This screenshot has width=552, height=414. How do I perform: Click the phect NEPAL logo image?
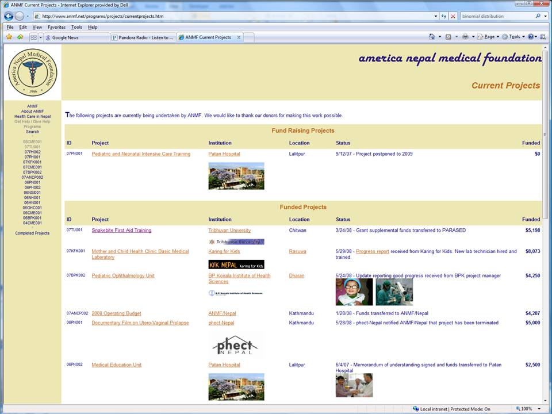click(235, 346)
